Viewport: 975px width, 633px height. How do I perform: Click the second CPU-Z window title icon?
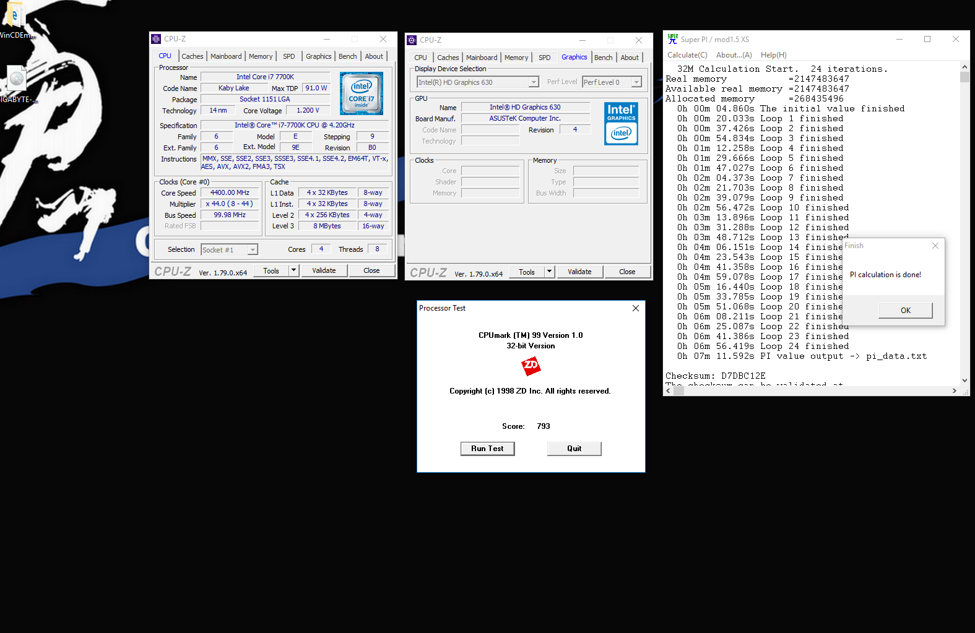pyautogui.click(x=412, y=40)
